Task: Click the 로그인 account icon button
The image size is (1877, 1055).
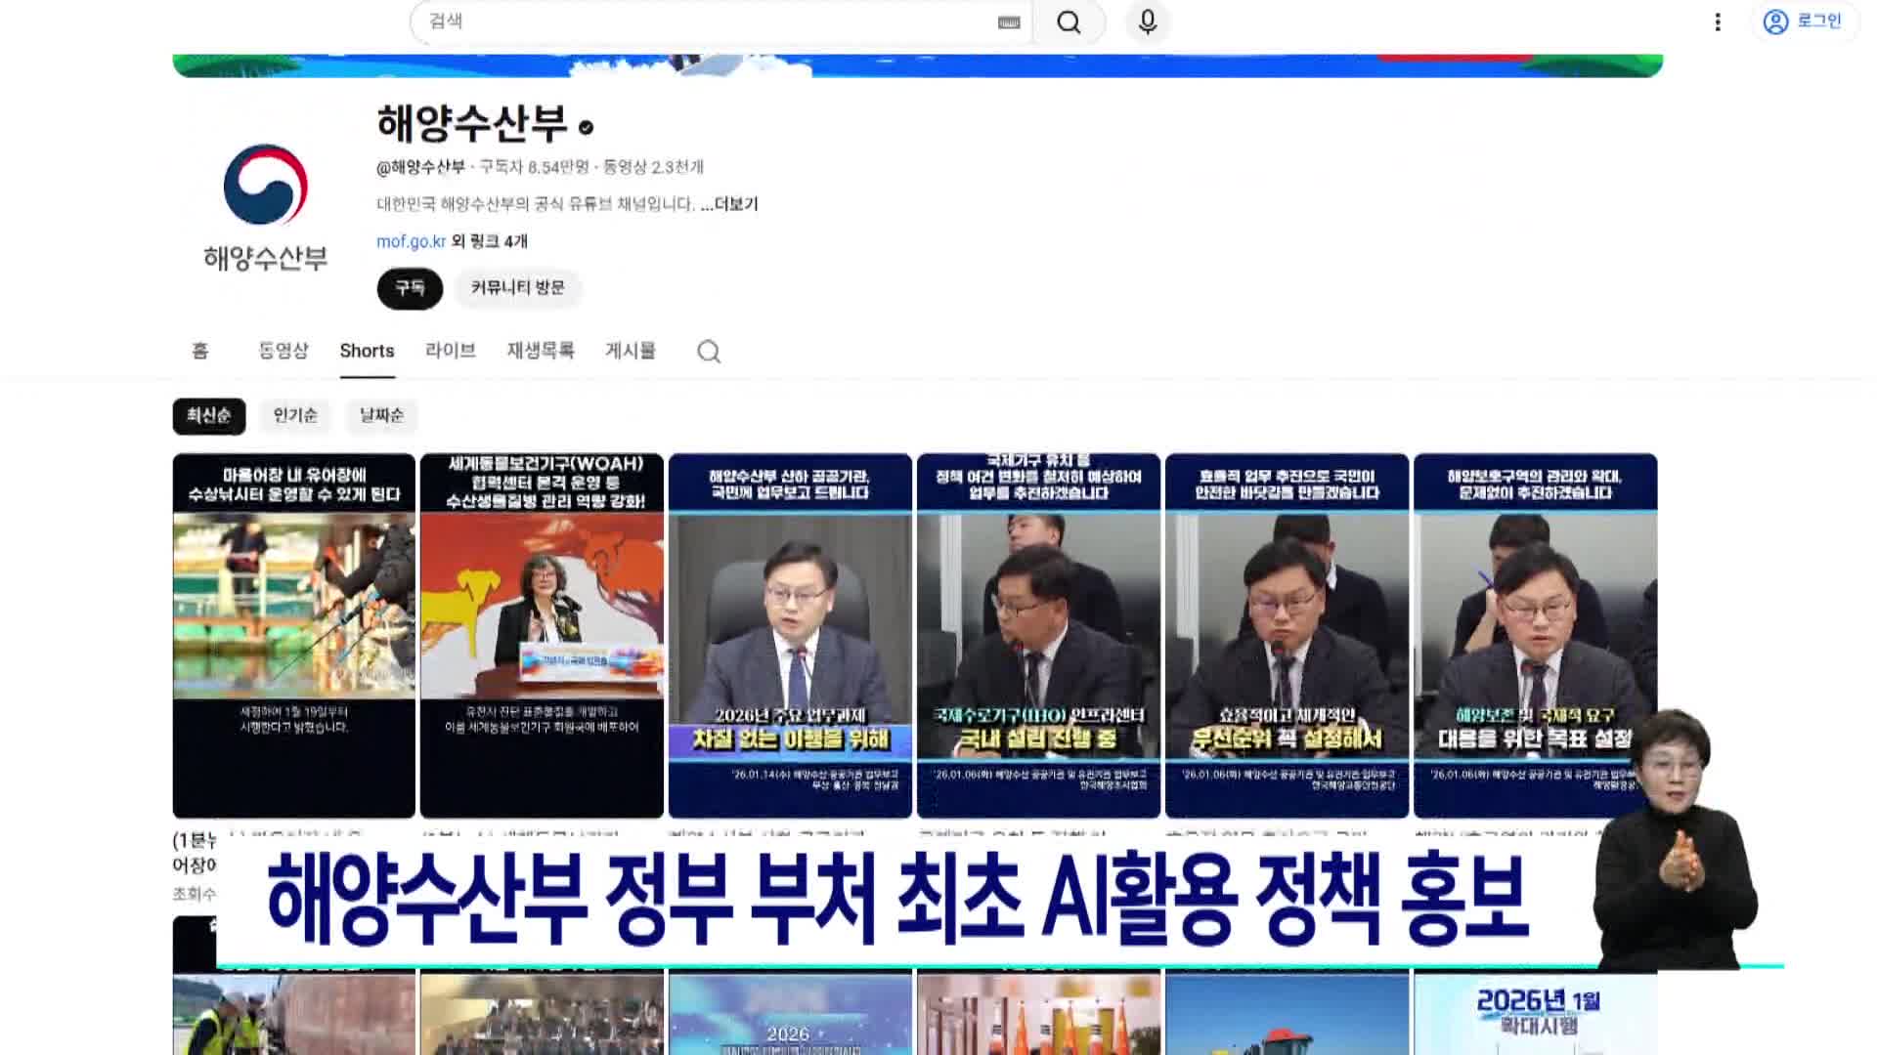Action: [x=1804, y=21]
